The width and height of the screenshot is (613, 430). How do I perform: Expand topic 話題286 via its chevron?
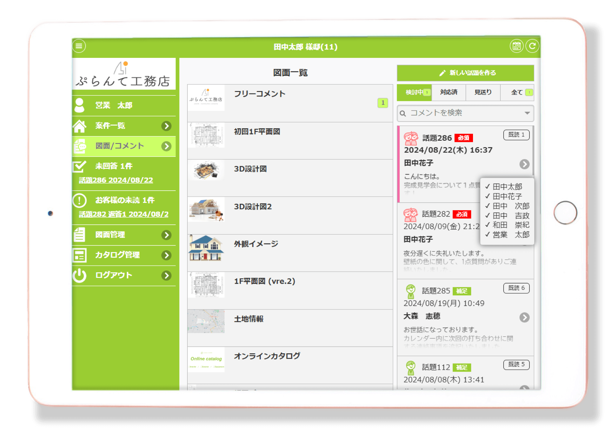pos(524,164)
